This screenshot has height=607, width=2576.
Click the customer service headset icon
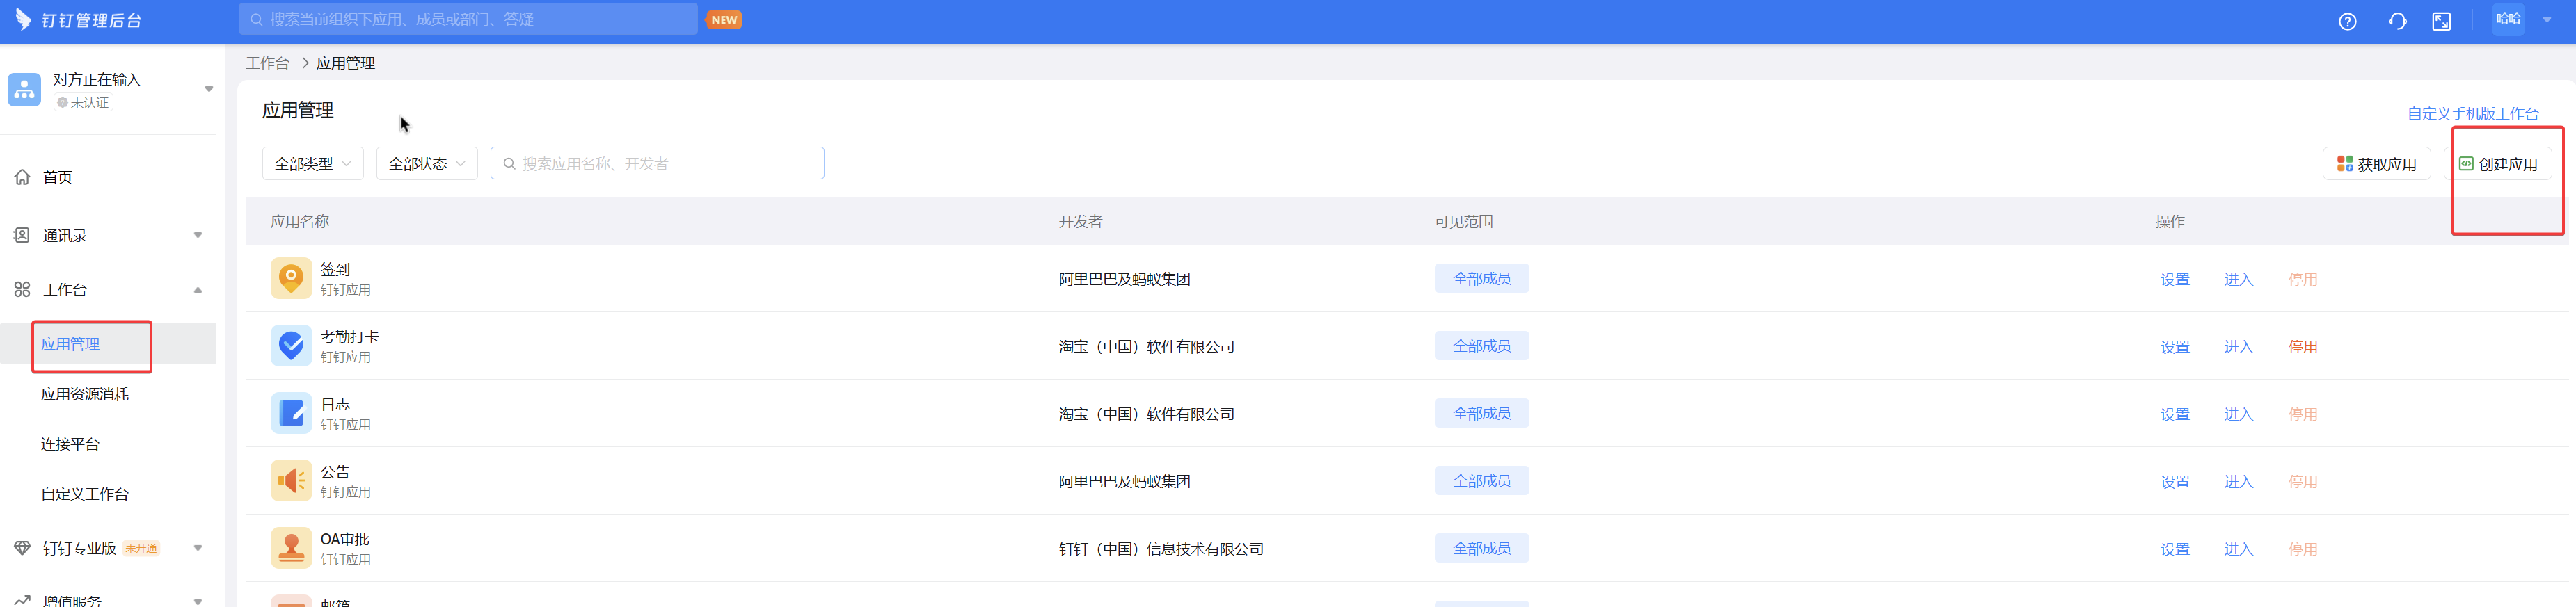[x=2397, y=21]
